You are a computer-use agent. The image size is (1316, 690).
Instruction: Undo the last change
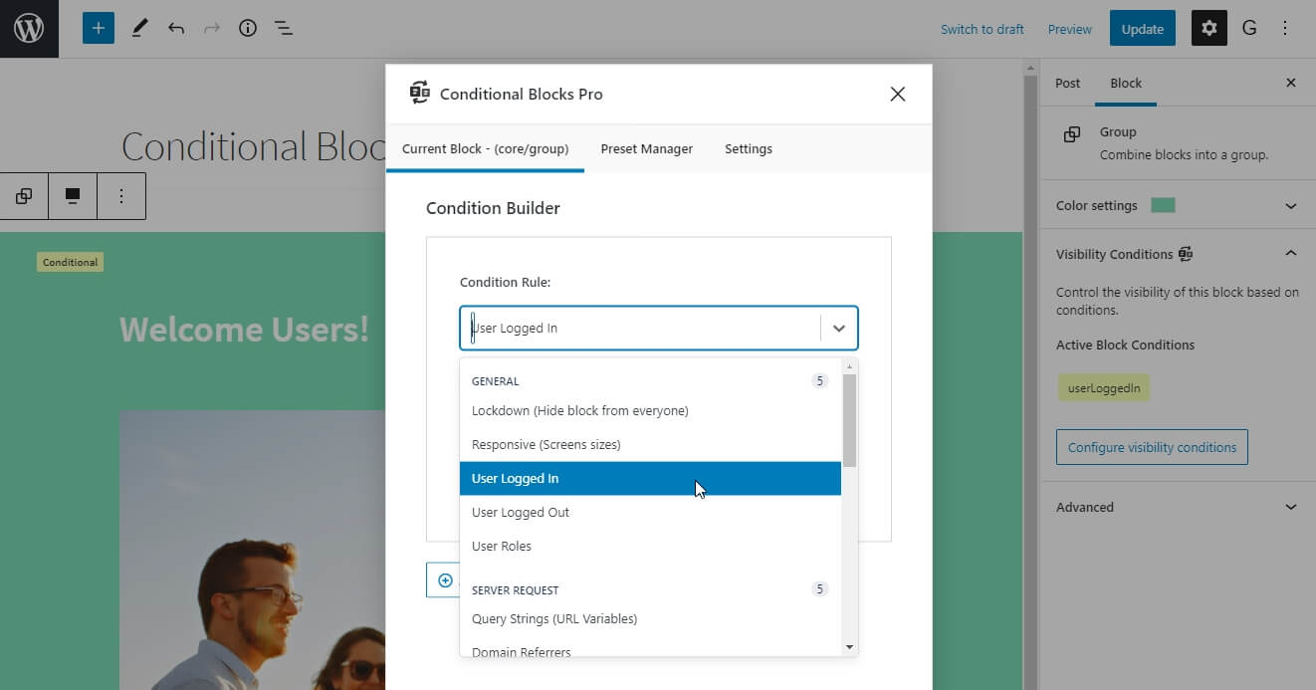(176, 29)
